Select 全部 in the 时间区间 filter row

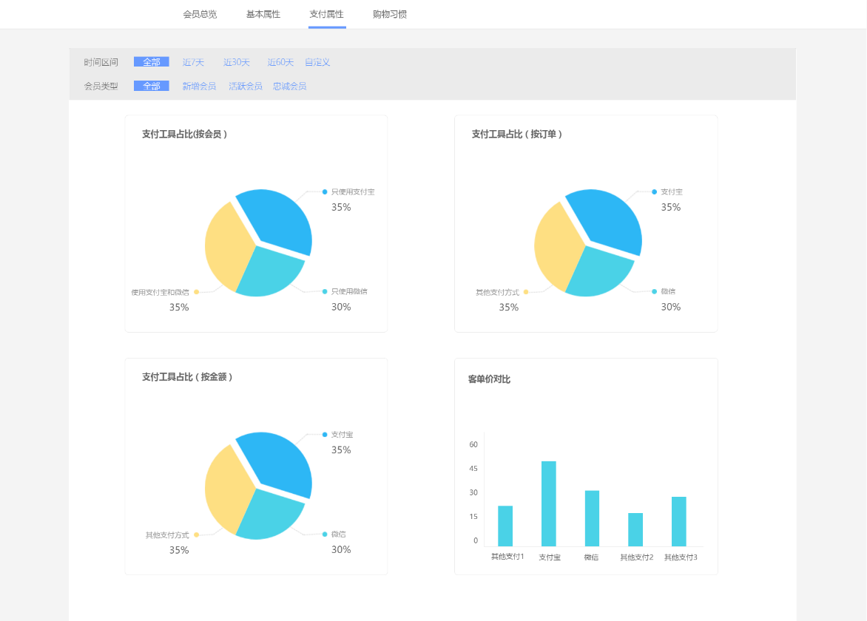pos(152,62)
